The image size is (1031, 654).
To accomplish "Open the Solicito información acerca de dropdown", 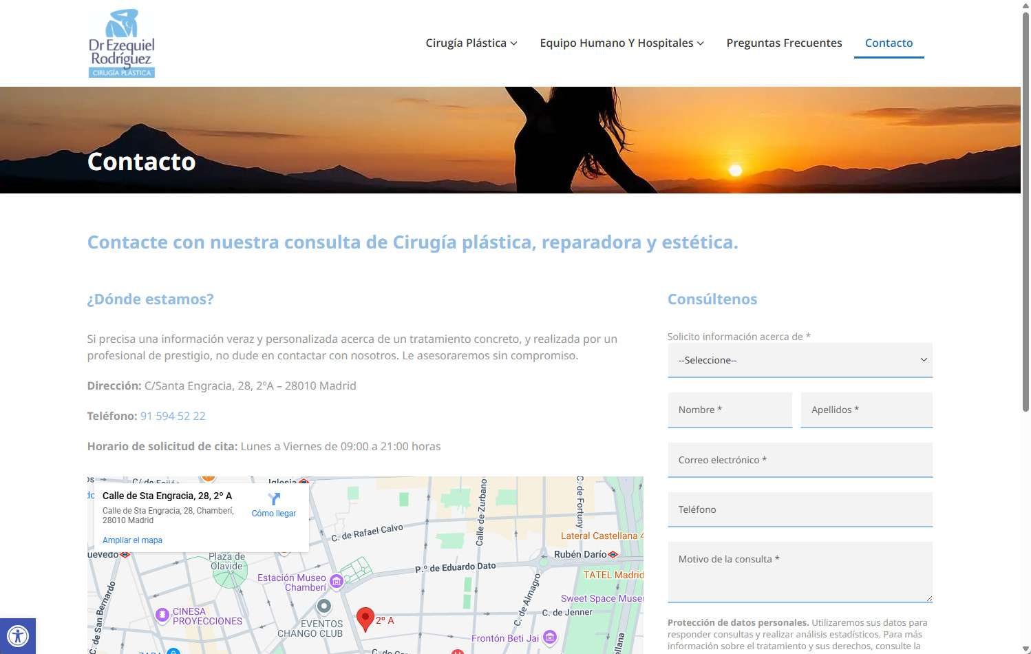I will pos(800,360).
